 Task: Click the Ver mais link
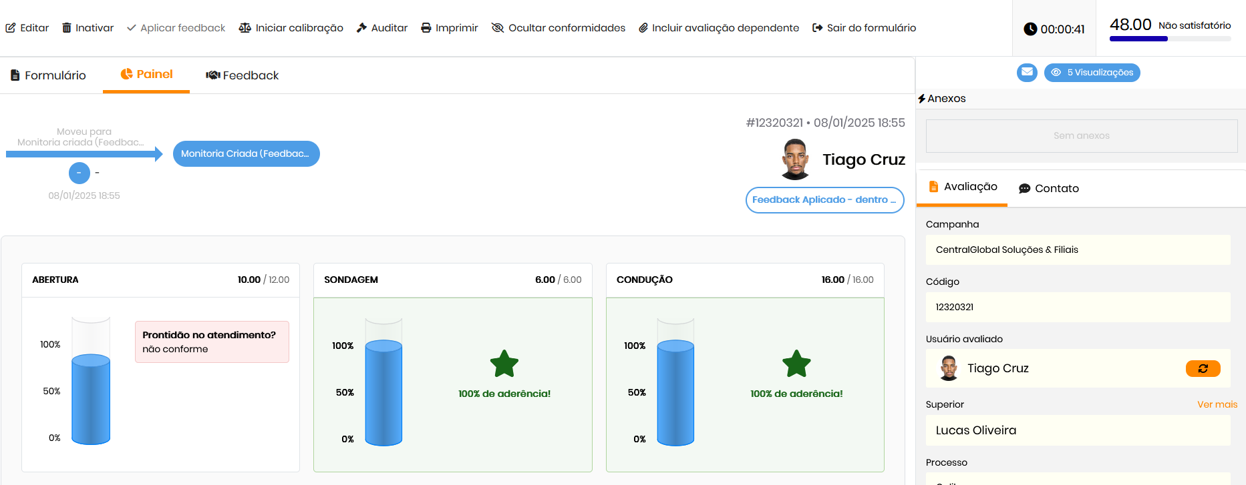coord(1217,404)
